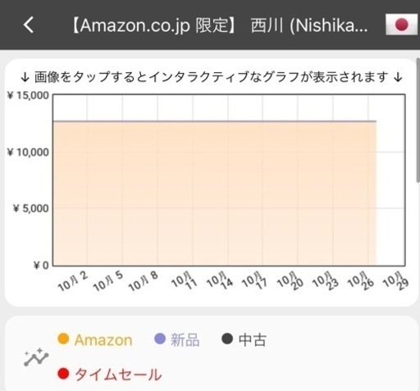Click the 10月 29 date axis label
The width and height of the screenshot is (420, 391).
(x=395, y=280)
